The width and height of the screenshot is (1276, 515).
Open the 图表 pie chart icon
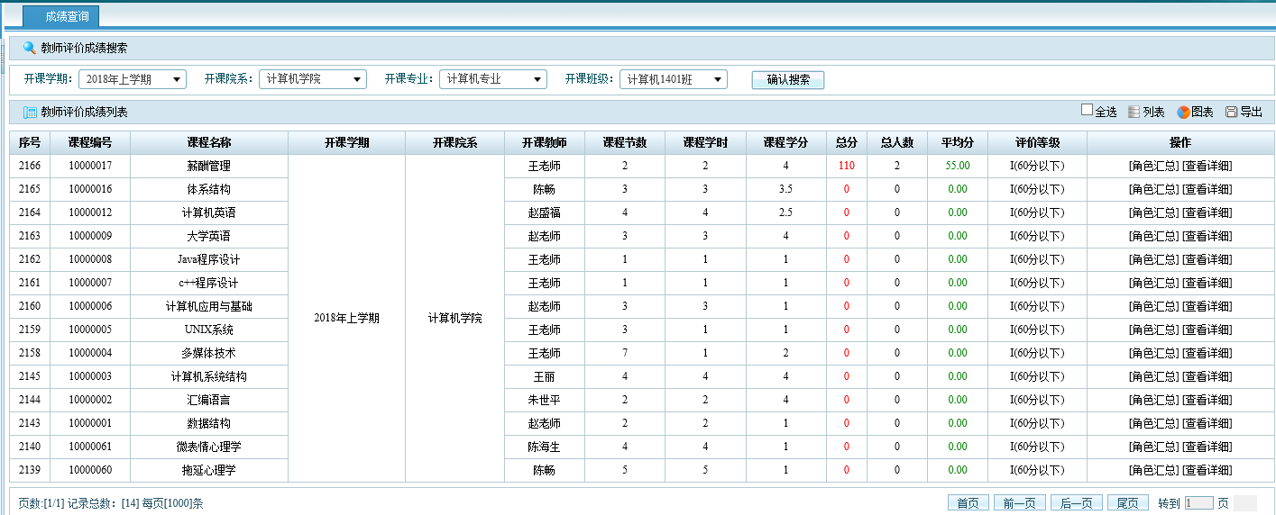(x=1183, y=112)
